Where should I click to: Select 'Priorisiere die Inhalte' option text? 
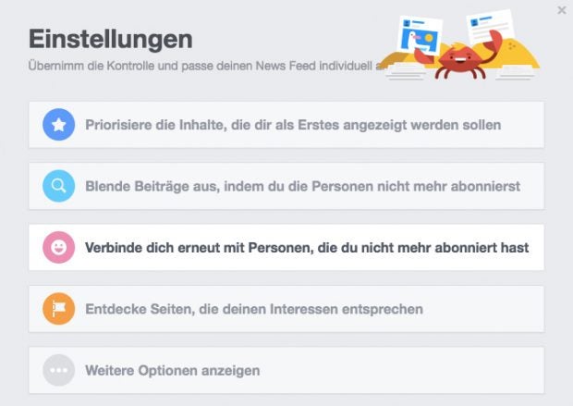click(x=293, y=125)
